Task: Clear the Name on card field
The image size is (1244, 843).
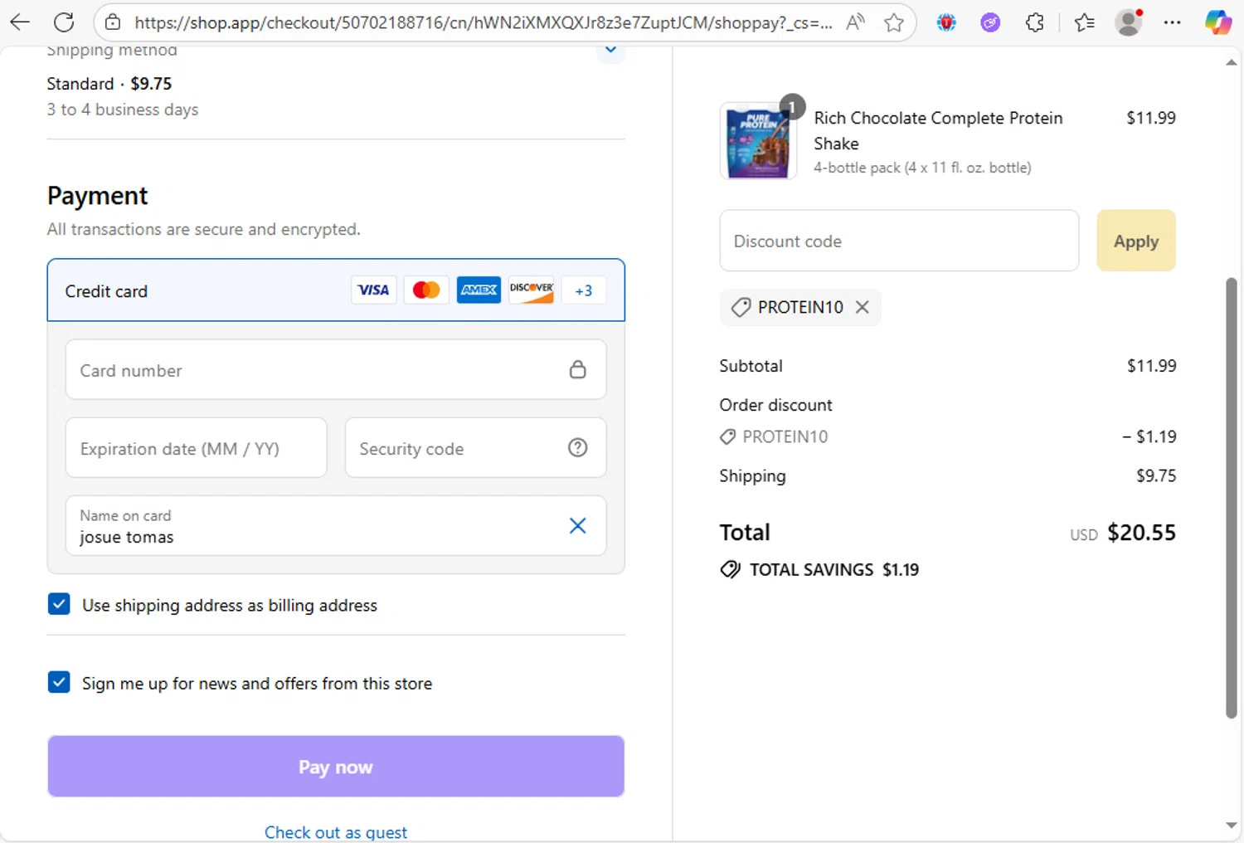Action: pyautogui.click(x=578, y=525)
